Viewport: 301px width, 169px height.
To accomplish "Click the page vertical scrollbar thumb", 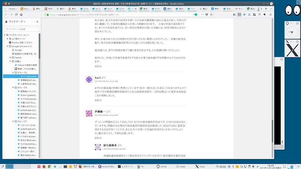I will click(x=272, y=131).
